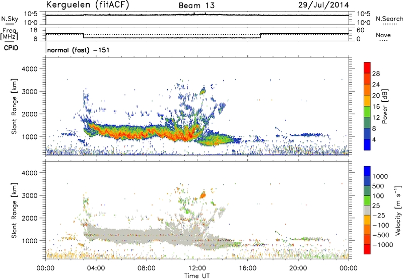This screenshot has height=279, width=403.
Task: Click the 'Velocity [m s-1]' colorbar label
Action: tap(398, 210)
